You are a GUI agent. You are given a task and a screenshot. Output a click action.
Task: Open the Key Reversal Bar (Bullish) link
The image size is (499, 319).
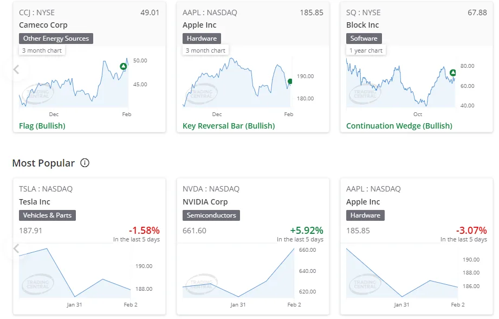coord(229,126)
